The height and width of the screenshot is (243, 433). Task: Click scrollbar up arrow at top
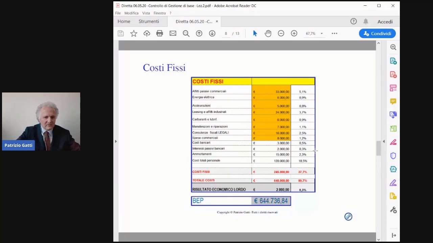click(x=379, y=43)
